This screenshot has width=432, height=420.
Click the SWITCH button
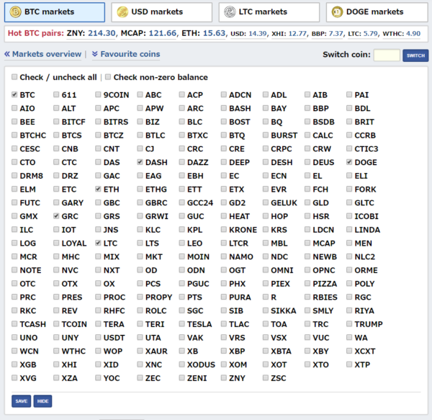tap(415, 55)
